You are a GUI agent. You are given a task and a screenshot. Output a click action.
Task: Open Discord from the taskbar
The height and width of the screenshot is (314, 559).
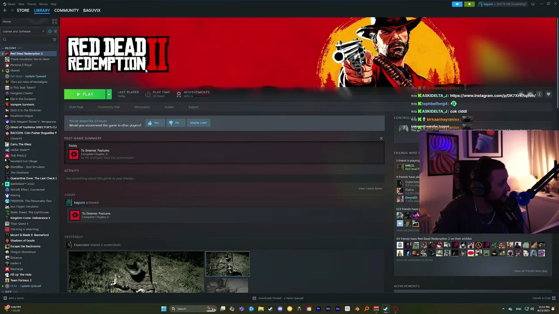[x=280, y=309]
